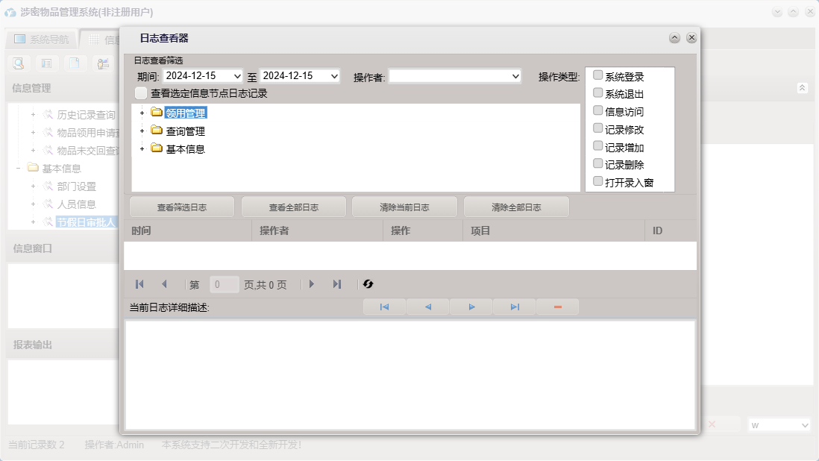The height and width of the screenshot is (461, 819).
Task: Click the 信息窗口 panel header
Action: coord(63,248)
